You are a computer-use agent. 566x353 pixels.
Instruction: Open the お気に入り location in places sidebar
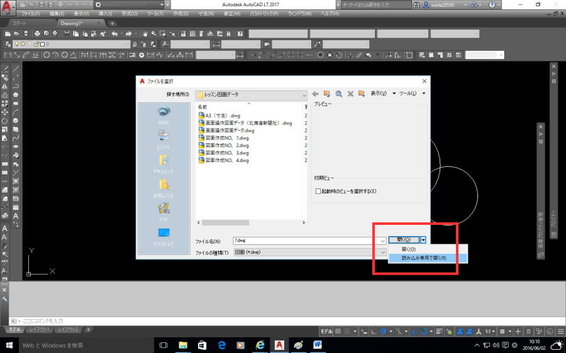164,188
